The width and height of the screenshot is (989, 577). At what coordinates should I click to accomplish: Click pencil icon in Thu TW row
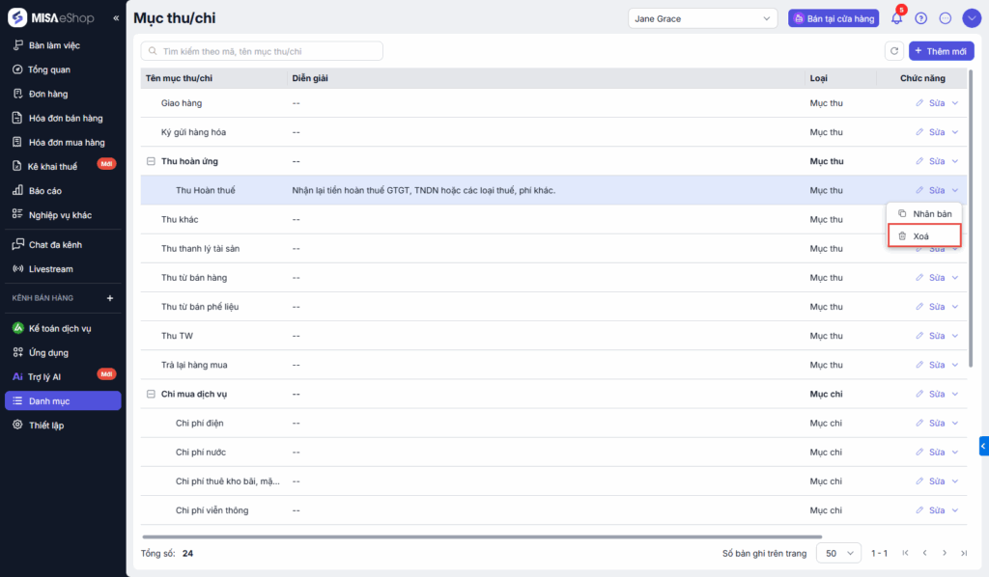click(x=919, y=336)
